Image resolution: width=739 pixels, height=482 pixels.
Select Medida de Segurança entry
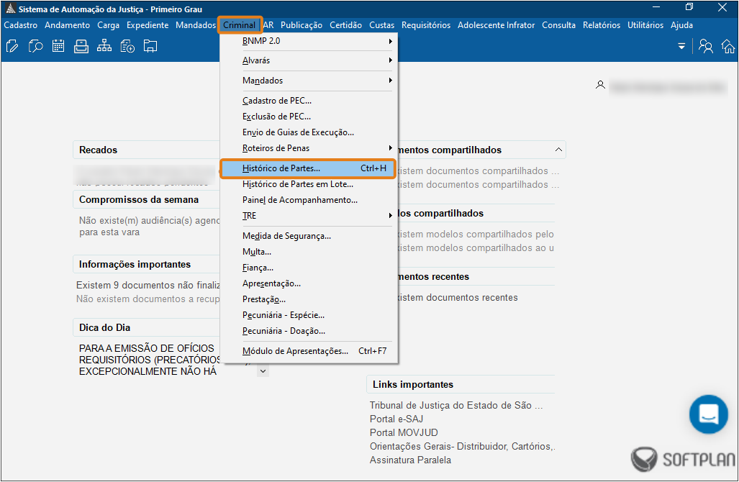click(309, 236)
